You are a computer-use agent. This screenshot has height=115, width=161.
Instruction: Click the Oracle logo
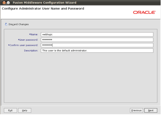coord(144,12)
